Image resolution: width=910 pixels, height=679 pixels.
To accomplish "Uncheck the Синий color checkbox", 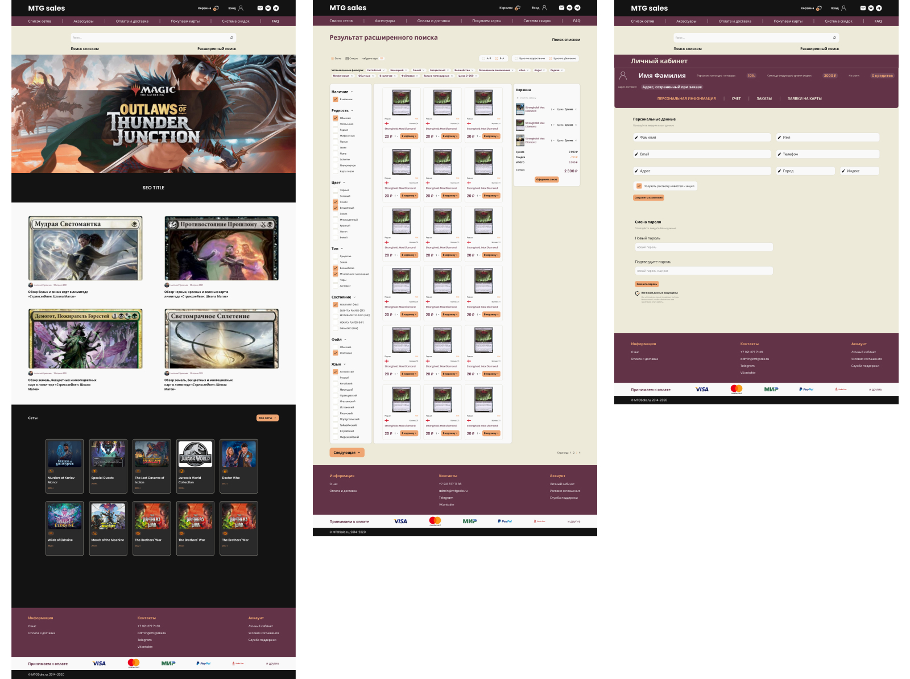I will 336,202.
